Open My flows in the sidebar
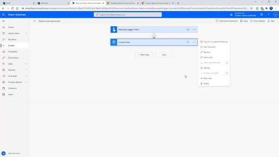Image resolution: width=279 pixels, height=157 pixels. click(12, 39)
